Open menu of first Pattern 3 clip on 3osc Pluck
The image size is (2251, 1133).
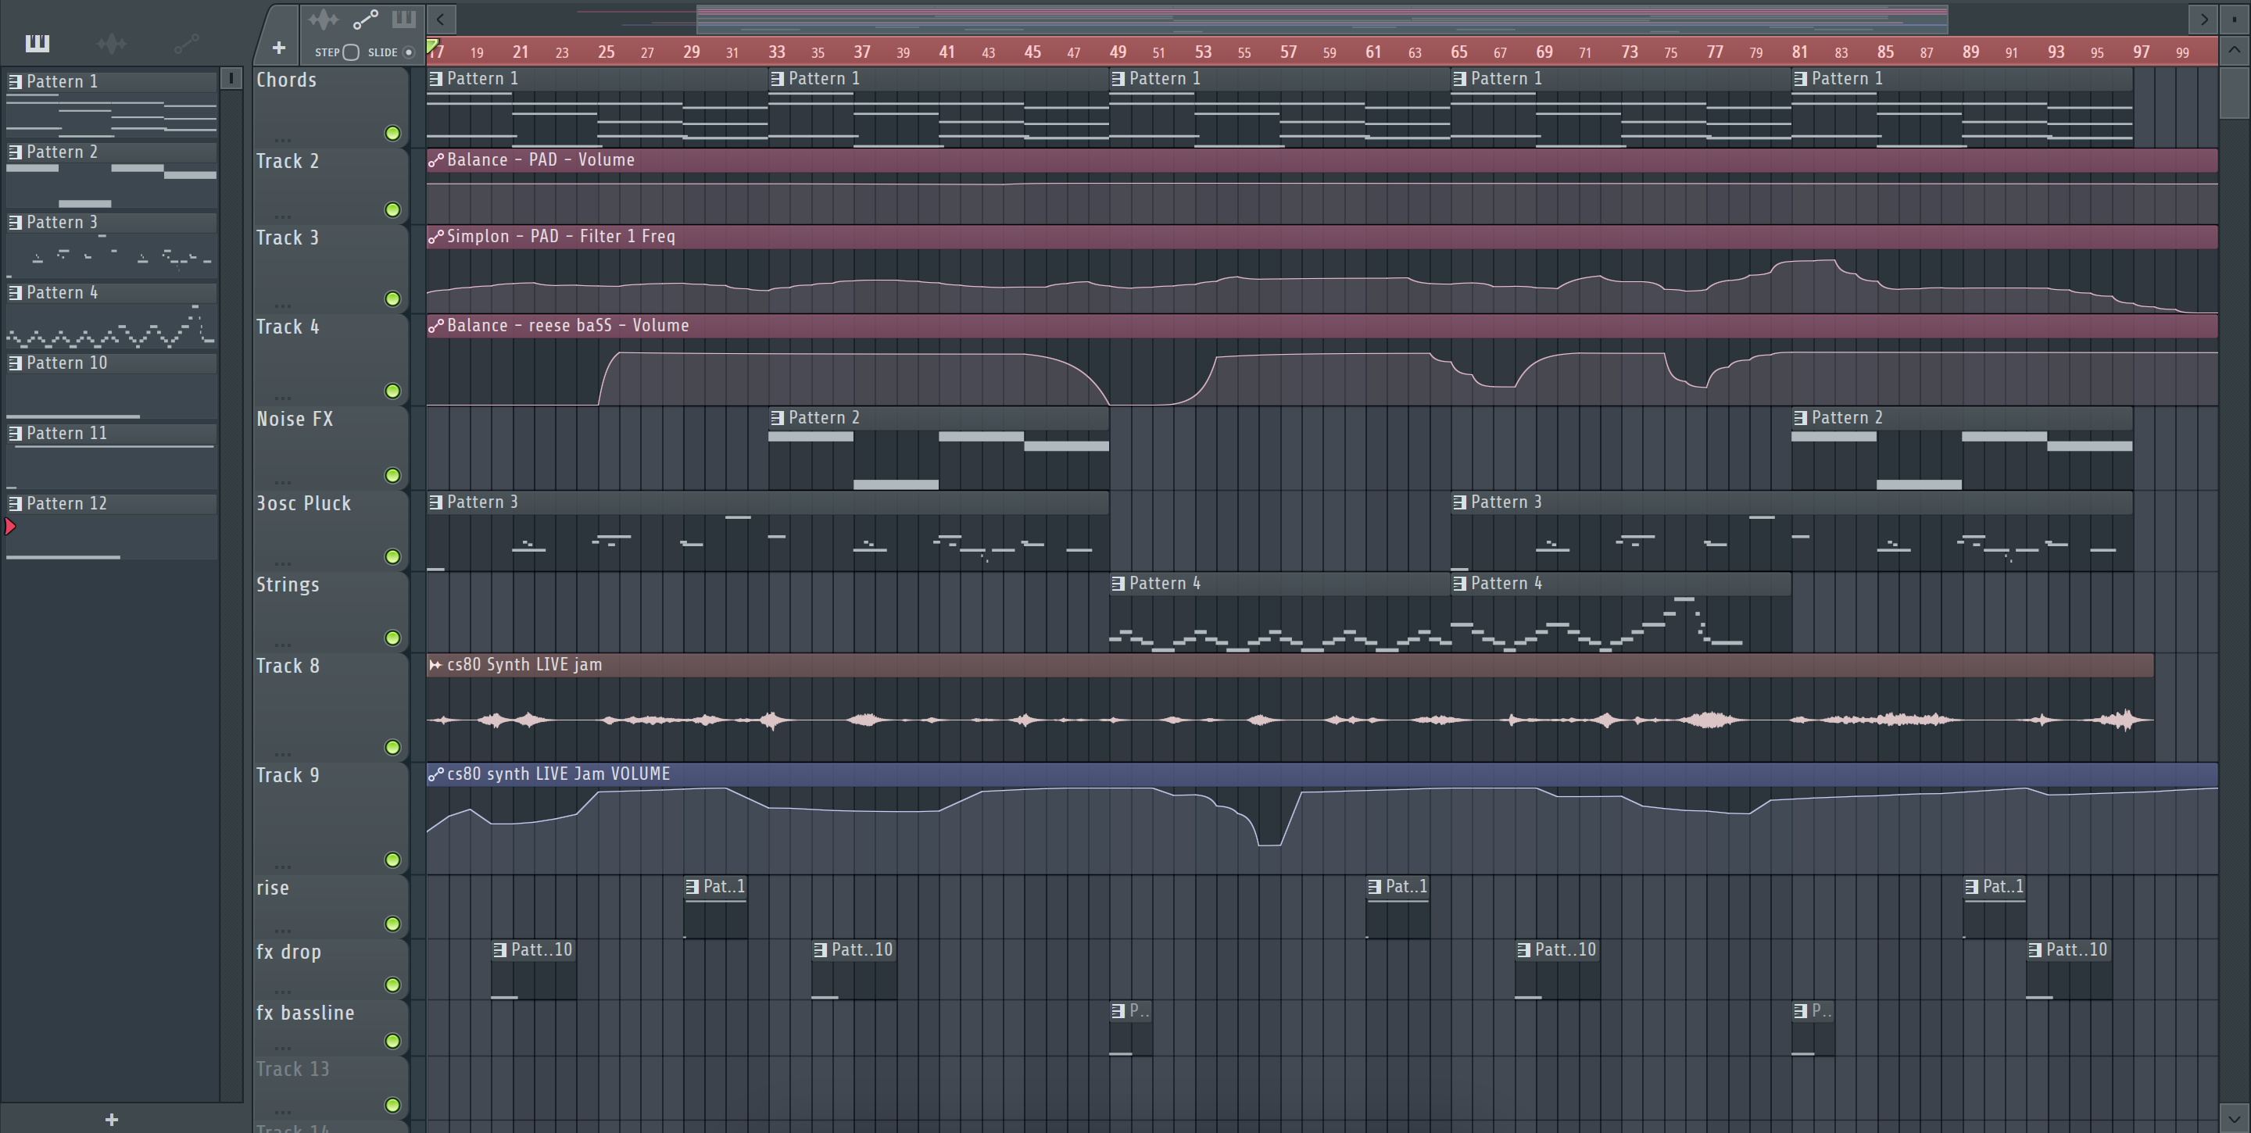435,502
